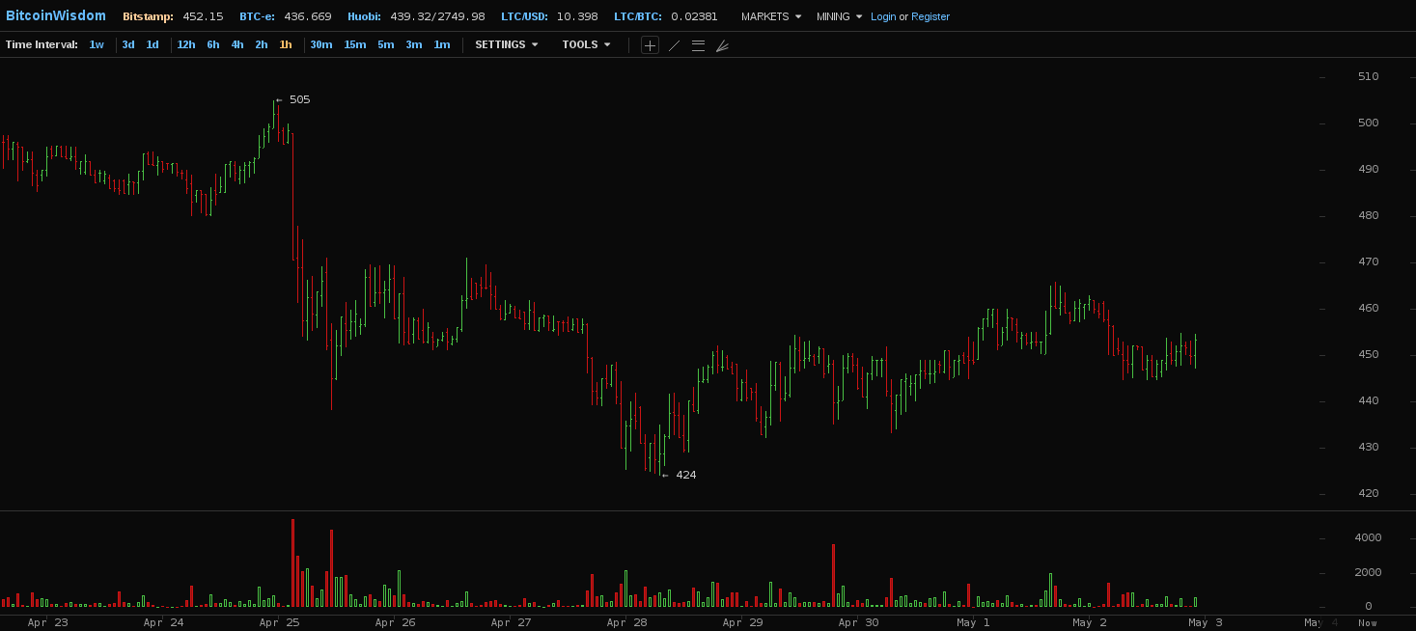This screenshot has width=1416, height=631.
Task: Set time interval to 1d
Action: pos(153,44)
